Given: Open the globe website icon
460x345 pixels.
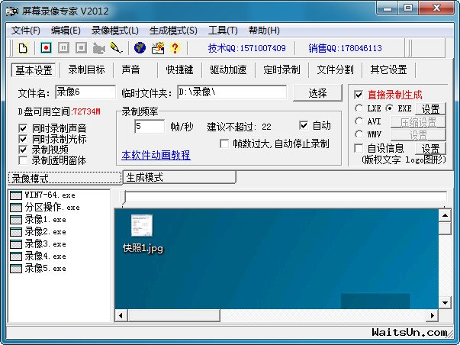Looking at the screenshot, I should (x=139, y=48).
